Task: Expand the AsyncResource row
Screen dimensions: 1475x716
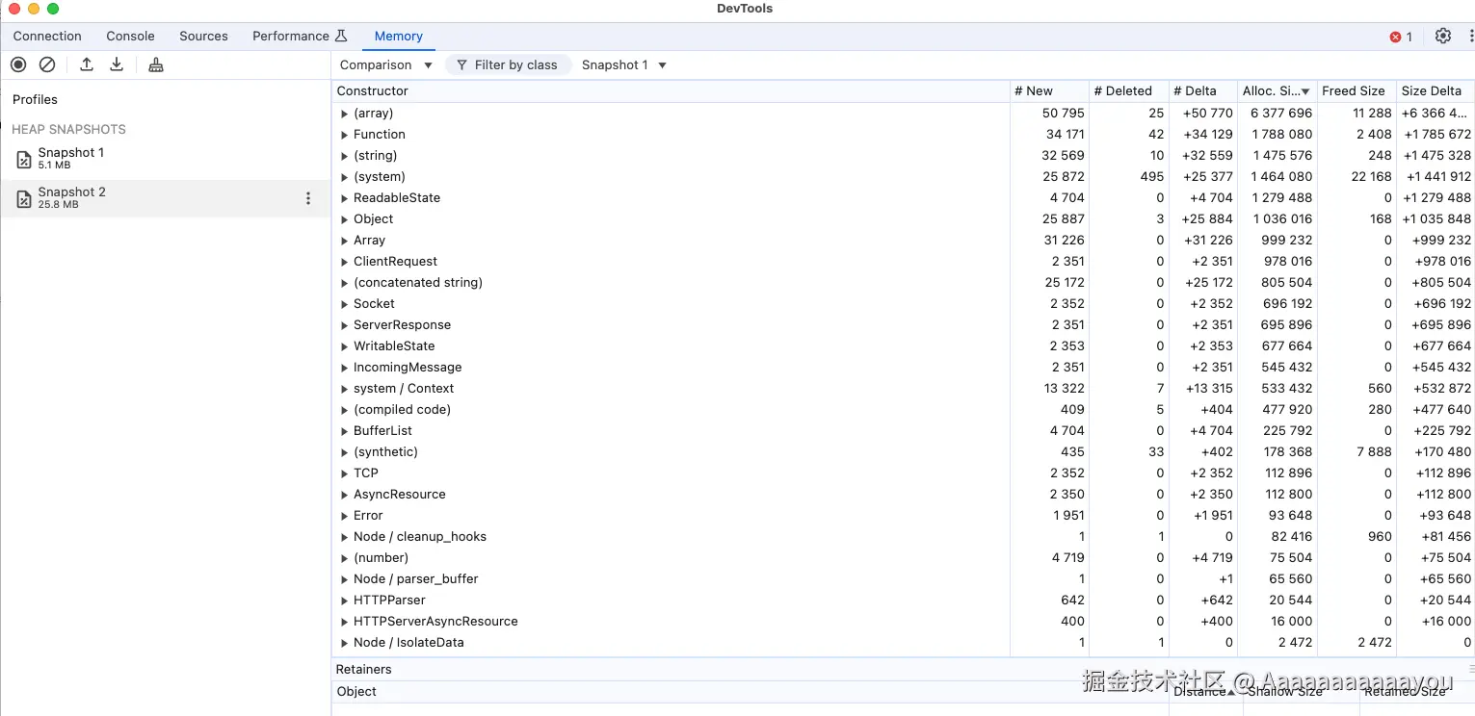Action: (345, 495)
